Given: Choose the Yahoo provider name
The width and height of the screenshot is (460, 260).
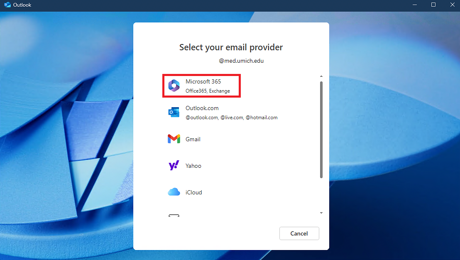Looking at the screenshot, I should click(193, 166).
